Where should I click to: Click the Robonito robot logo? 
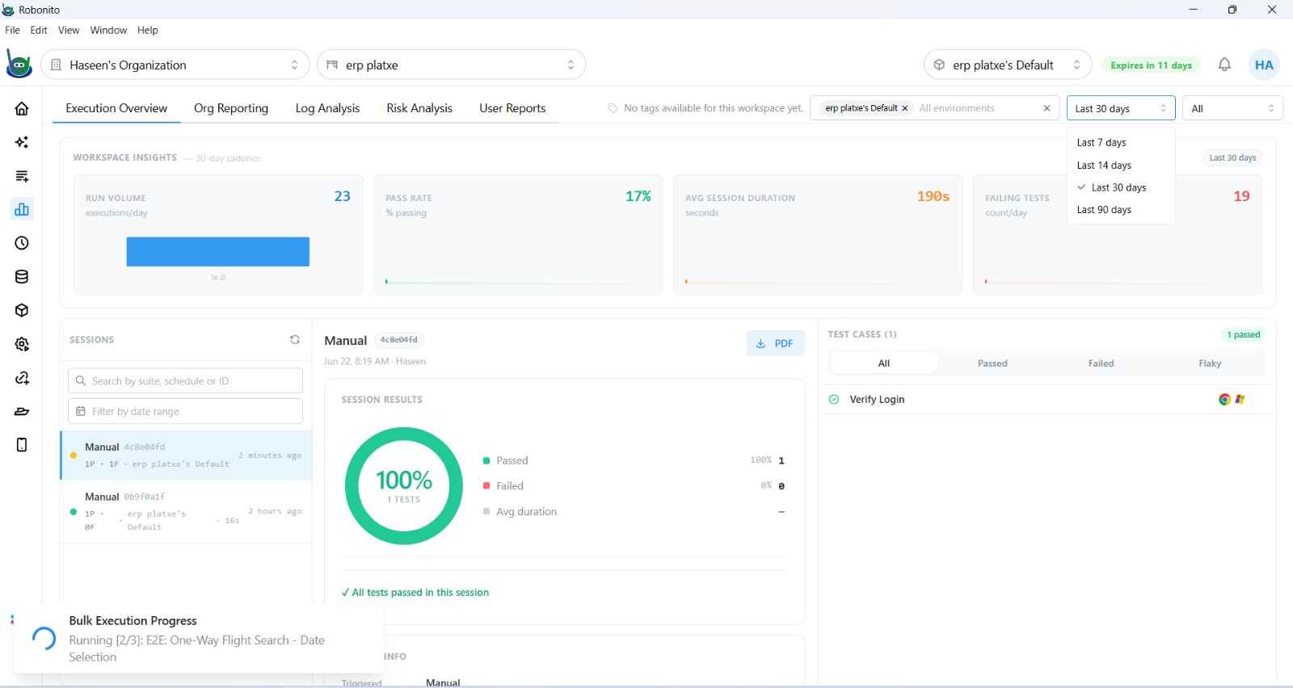19,65
